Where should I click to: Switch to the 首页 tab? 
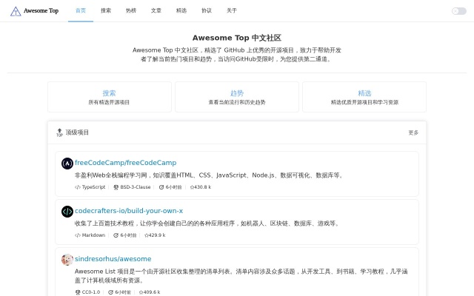[x=81, y=11]
